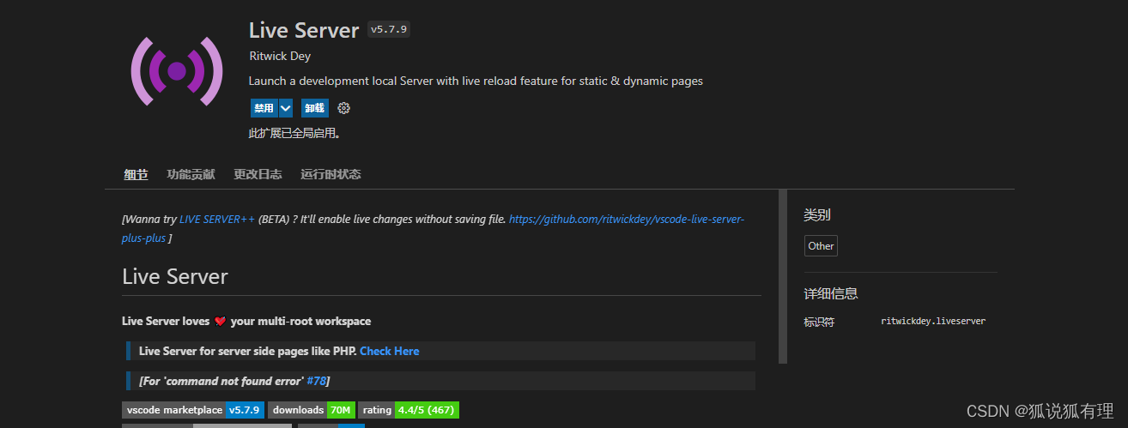Open the 更改日志 tab
The image size is (1128, 428).
[258, 174]
